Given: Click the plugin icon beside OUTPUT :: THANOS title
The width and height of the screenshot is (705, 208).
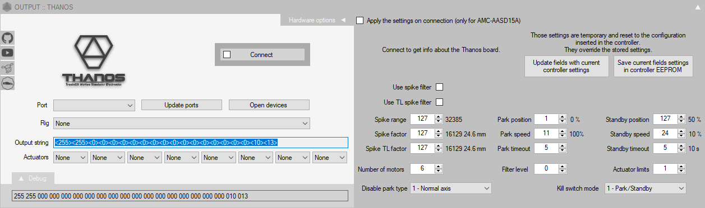Looking at the screenshot, I should point(7,7).
